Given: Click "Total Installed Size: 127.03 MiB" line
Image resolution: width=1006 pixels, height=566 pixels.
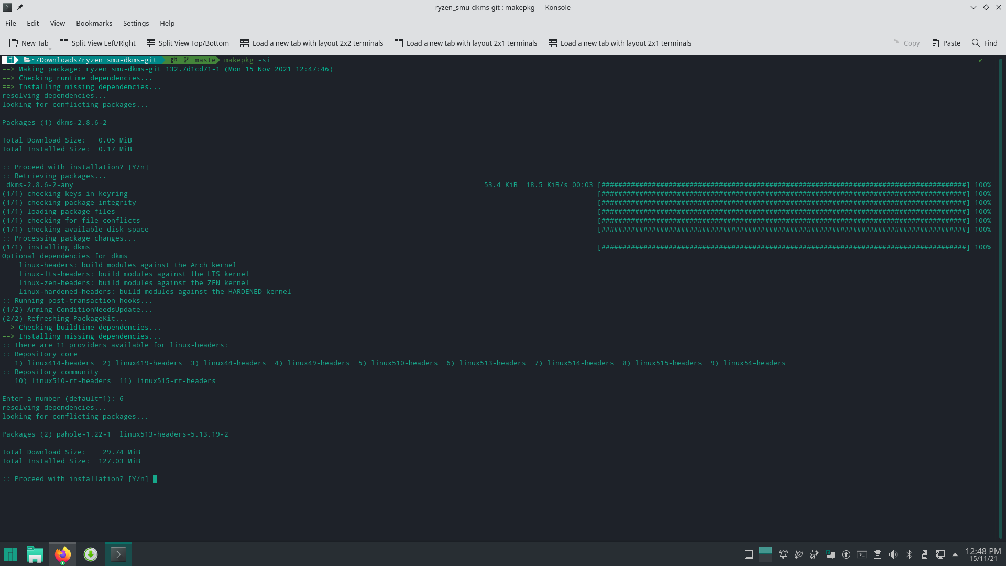Looking at the screenshot, I should (x=71, y=461).
